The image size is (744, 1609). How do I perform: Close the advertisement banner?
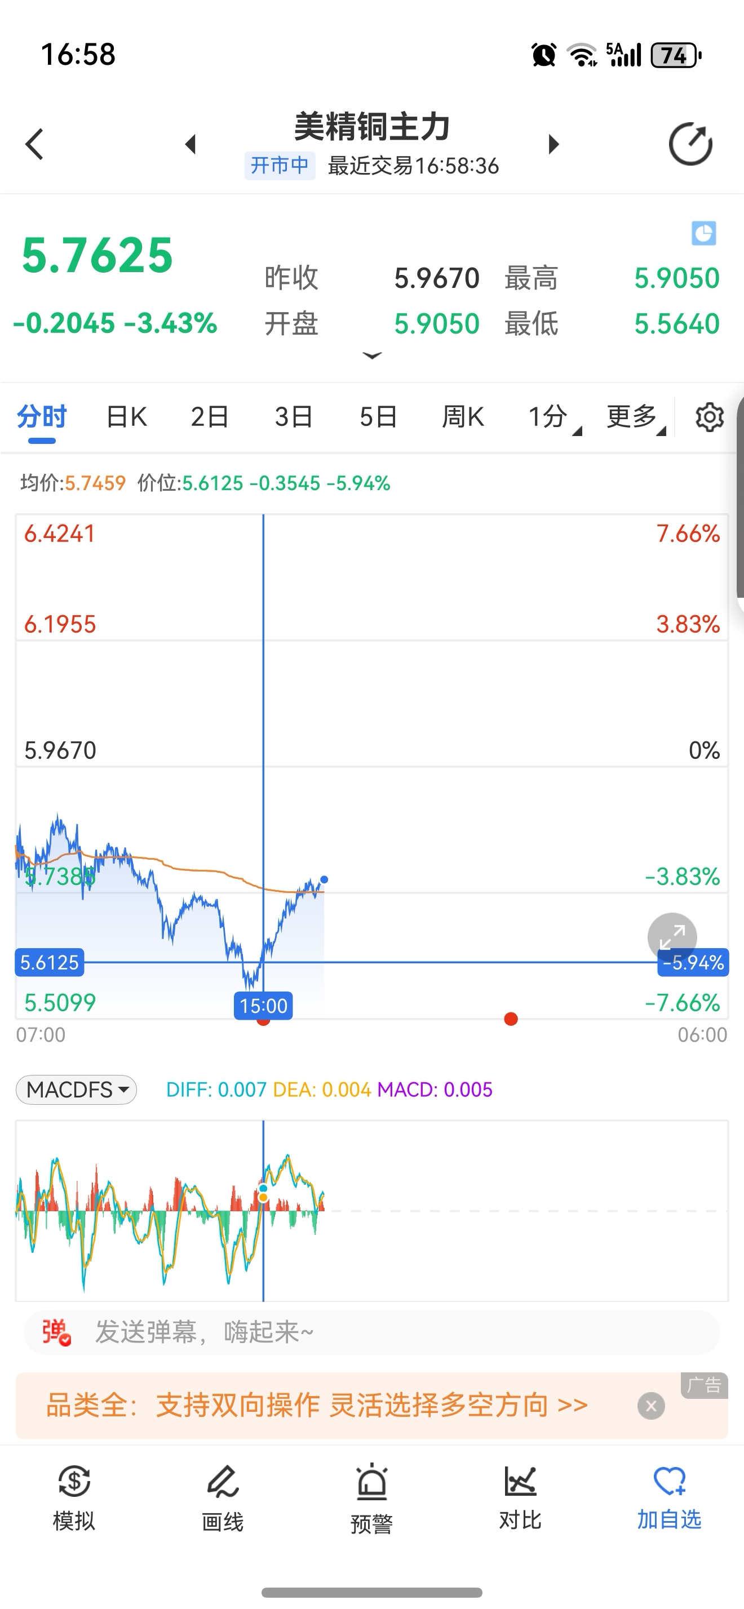pyautogui.click(x=651, y=1406)
